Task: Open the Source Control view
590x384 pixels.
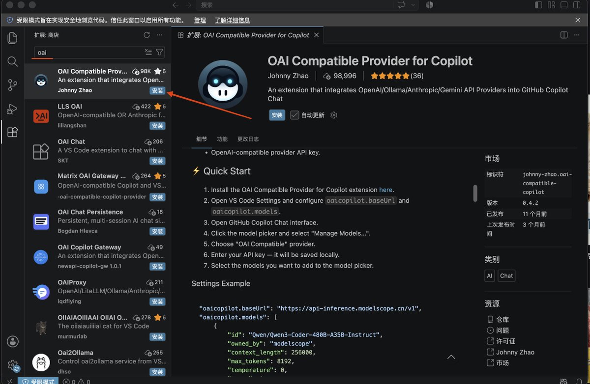Action: pyautogui.click(x=12, y=85)
